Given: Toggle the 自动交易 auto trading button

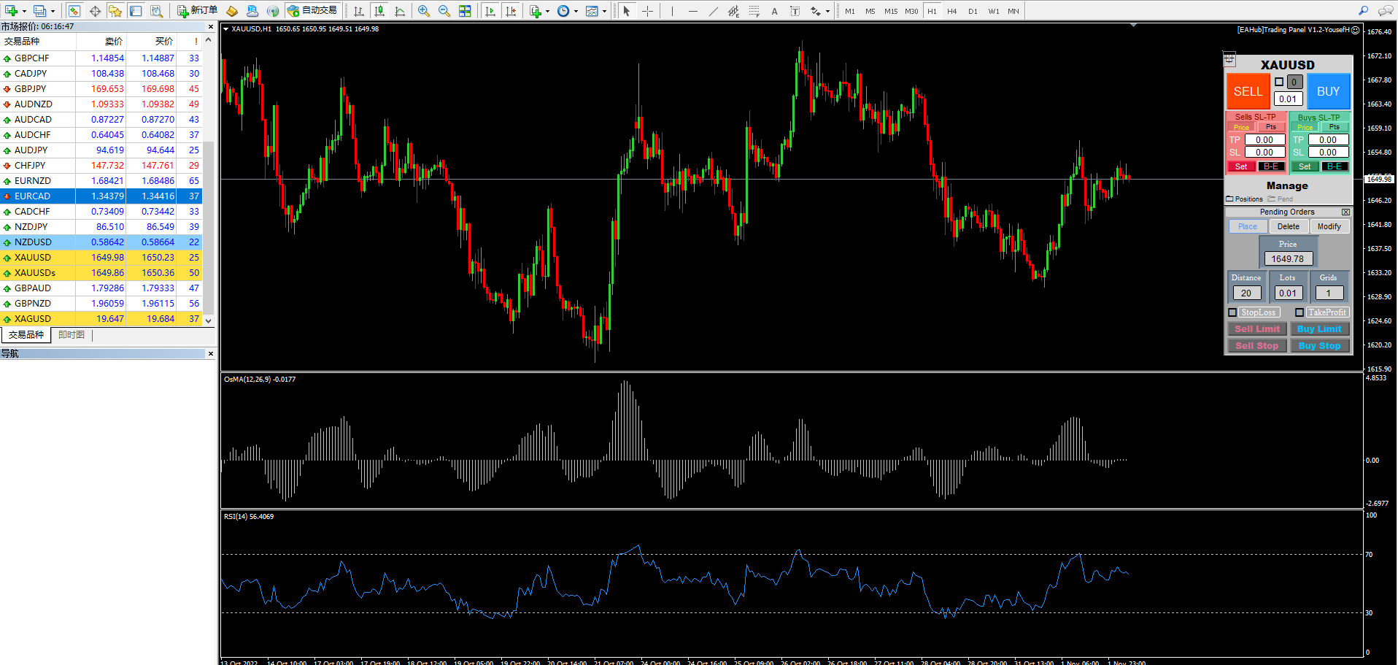Looking at the screenshot, I should (x=312, y=11).
